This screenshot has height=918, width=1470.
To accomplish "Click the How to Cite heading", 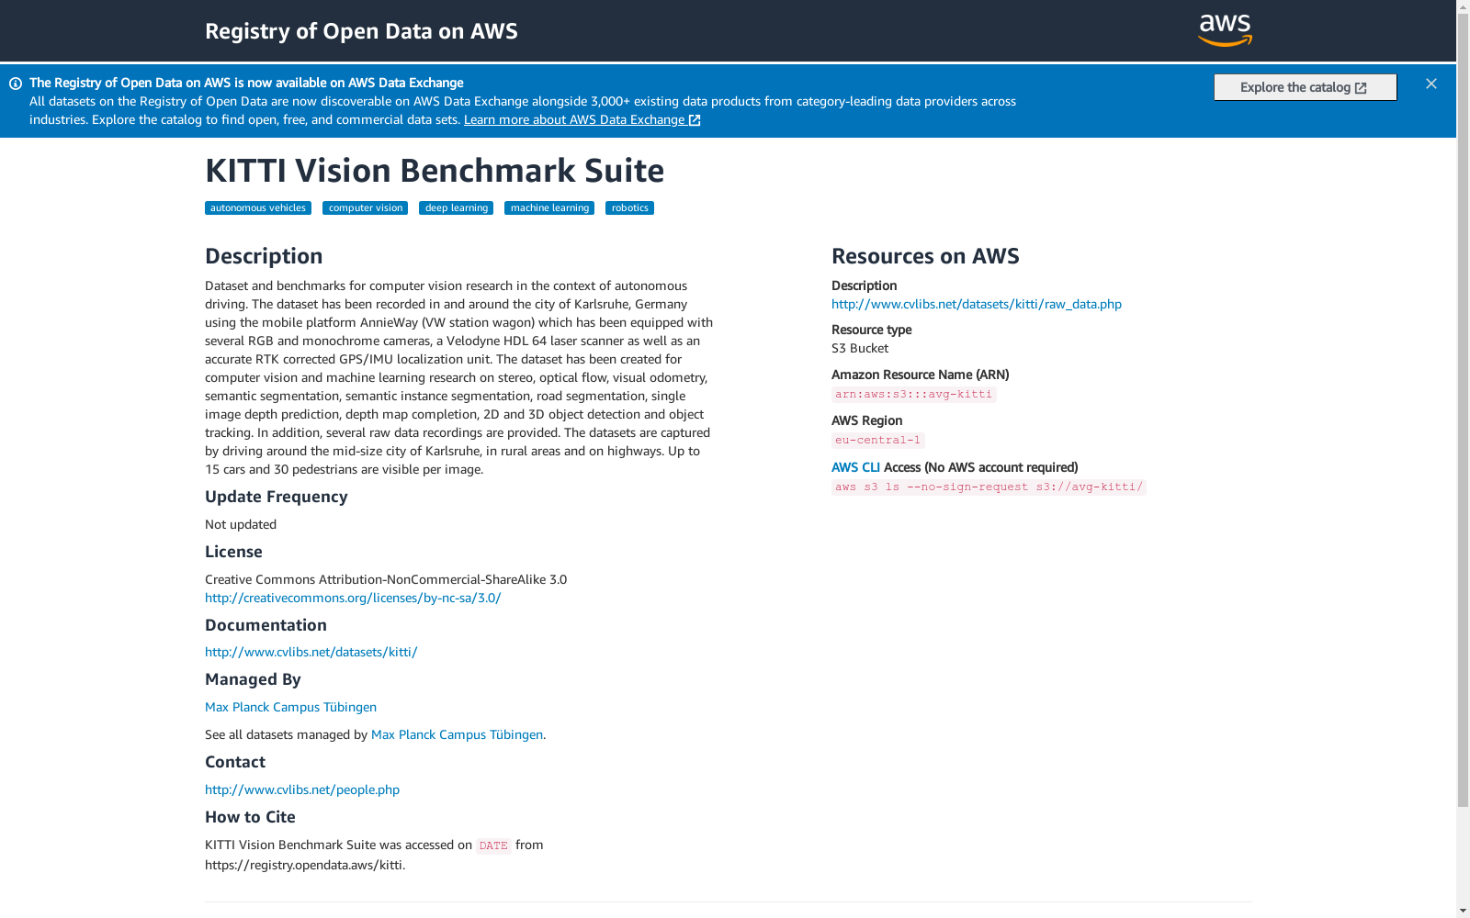I will click(x=250, y=817).
